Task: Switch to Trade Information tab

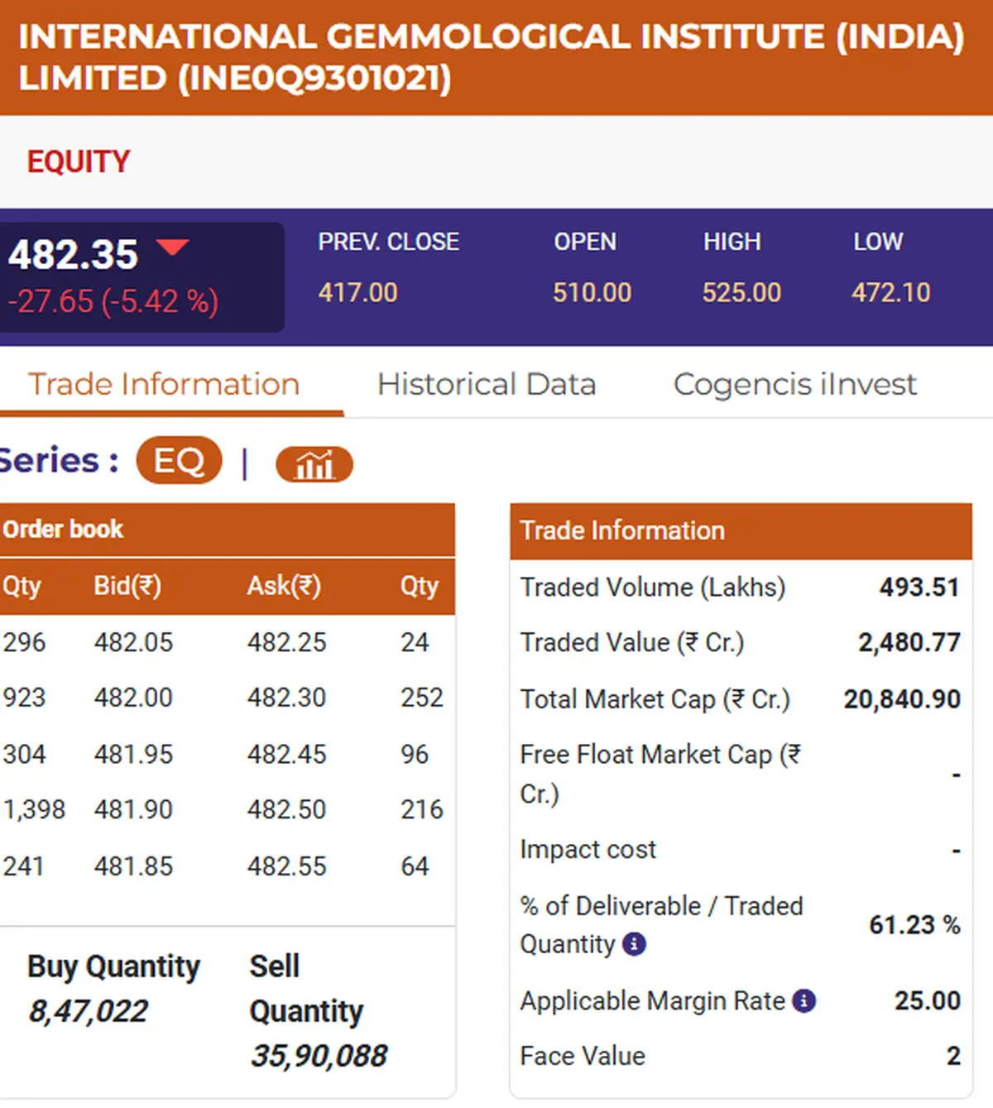Action: [x=164, y=385]
